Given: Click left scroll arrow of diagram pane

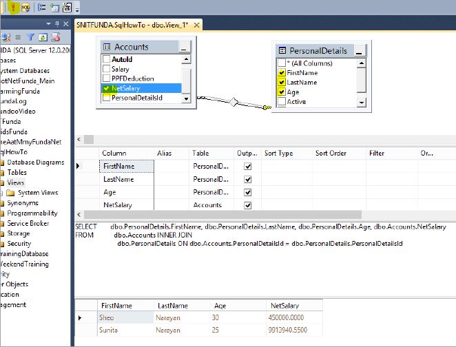Looking at the screenshot, I should [79, 139].
